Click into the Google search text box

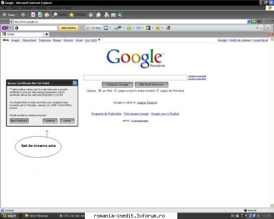click(135, 78)
